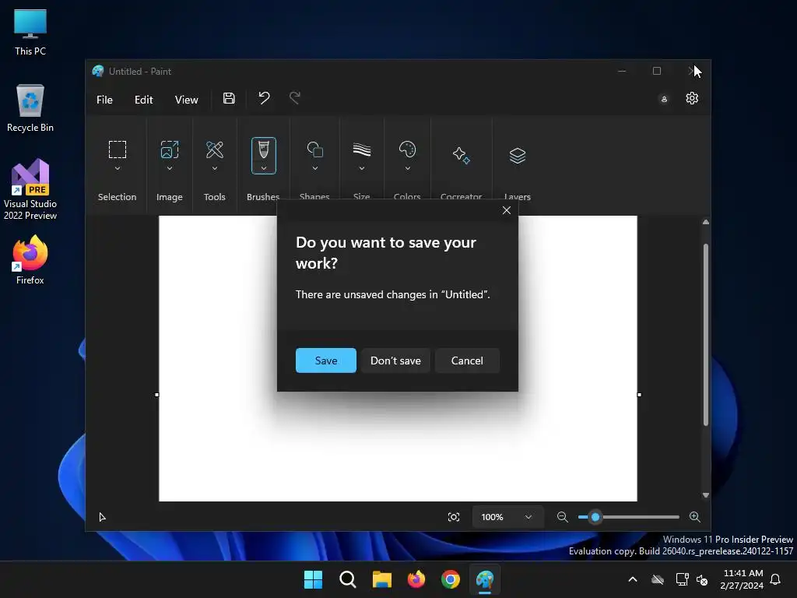Close the save dialog with X
The image size is (797, 598).
coord(506,210)
